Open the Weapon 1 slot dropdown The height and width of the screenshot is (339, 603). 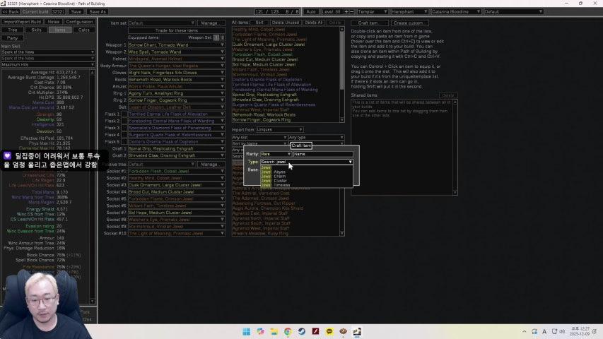pos(177,44)
